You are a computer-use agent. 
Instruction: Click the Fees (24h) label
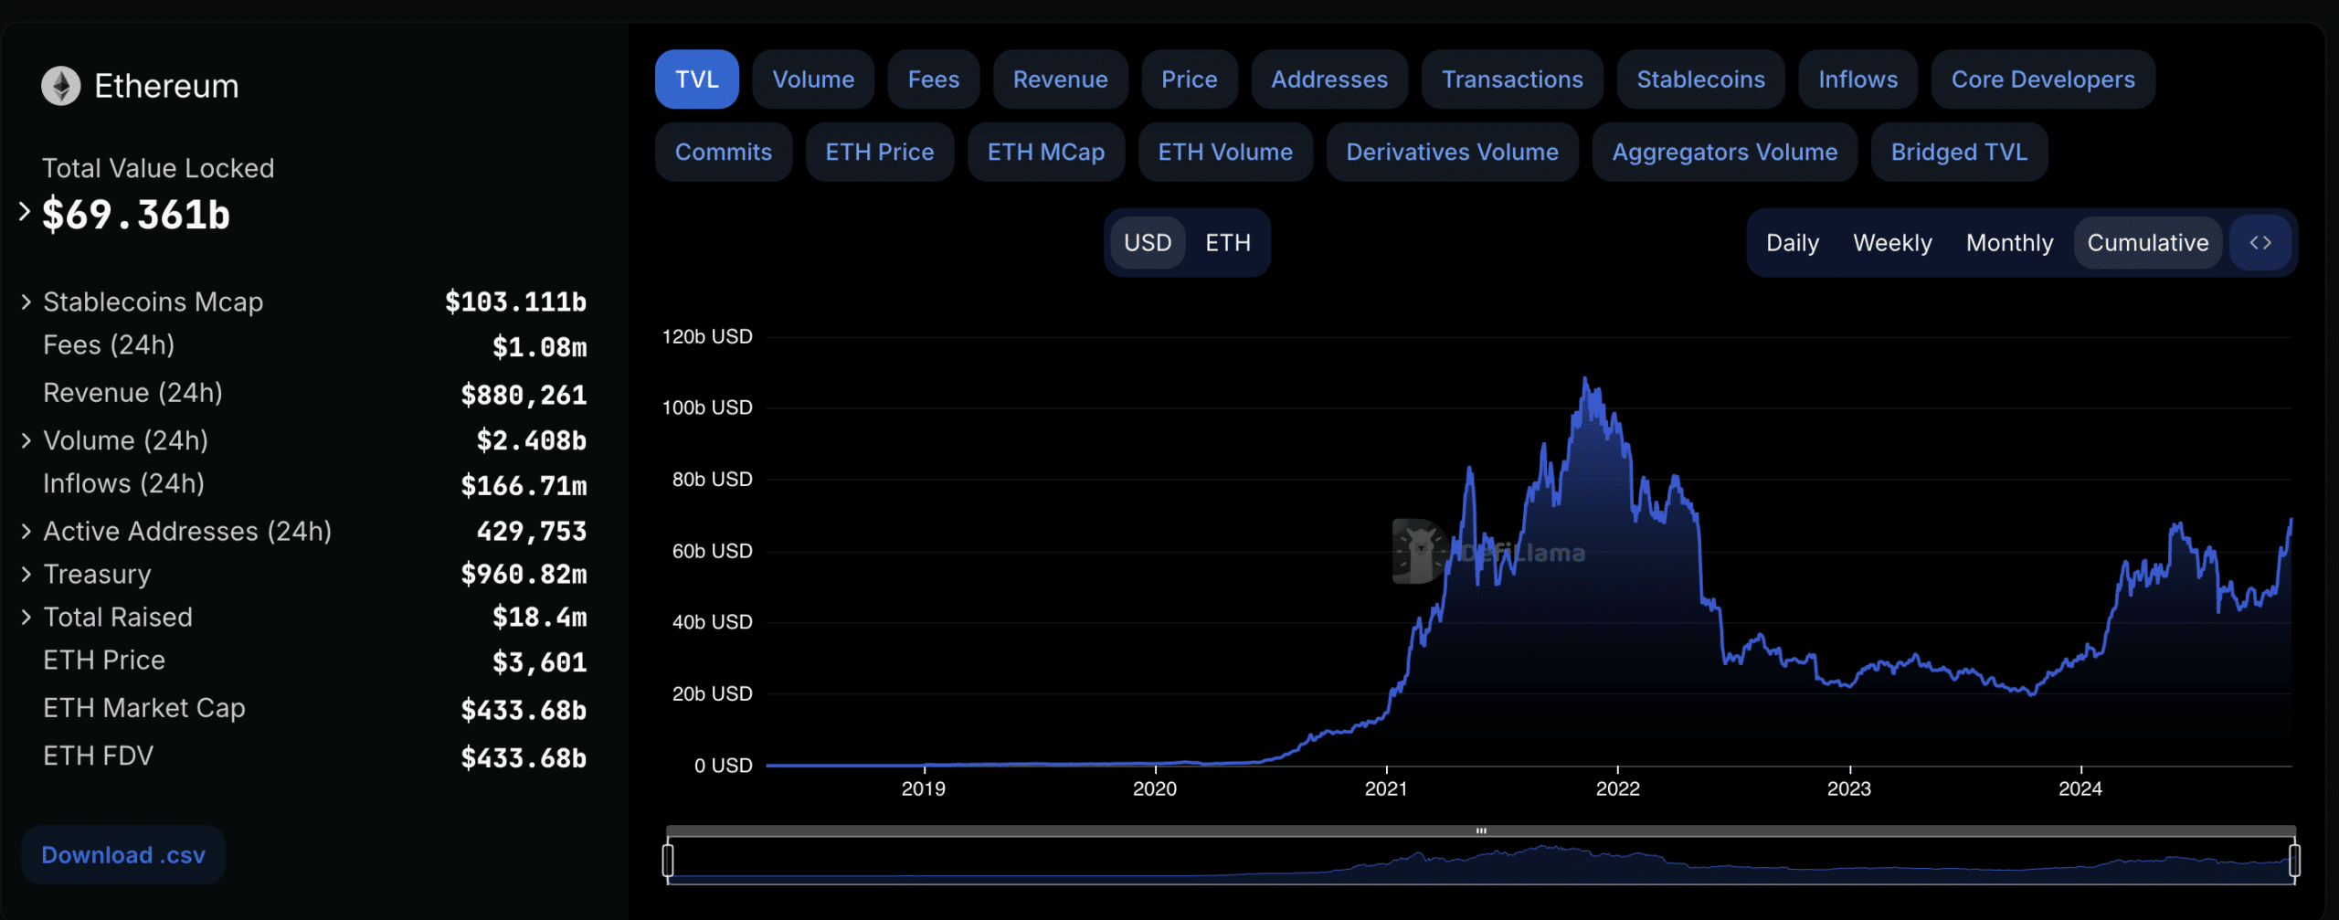click(109, 345)
